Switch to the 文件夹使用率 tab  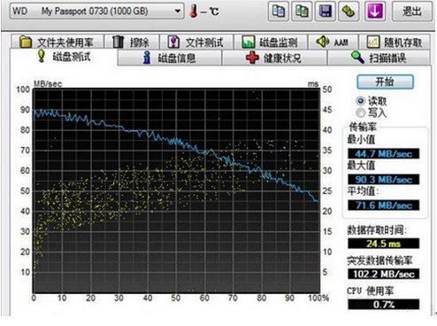57,42
